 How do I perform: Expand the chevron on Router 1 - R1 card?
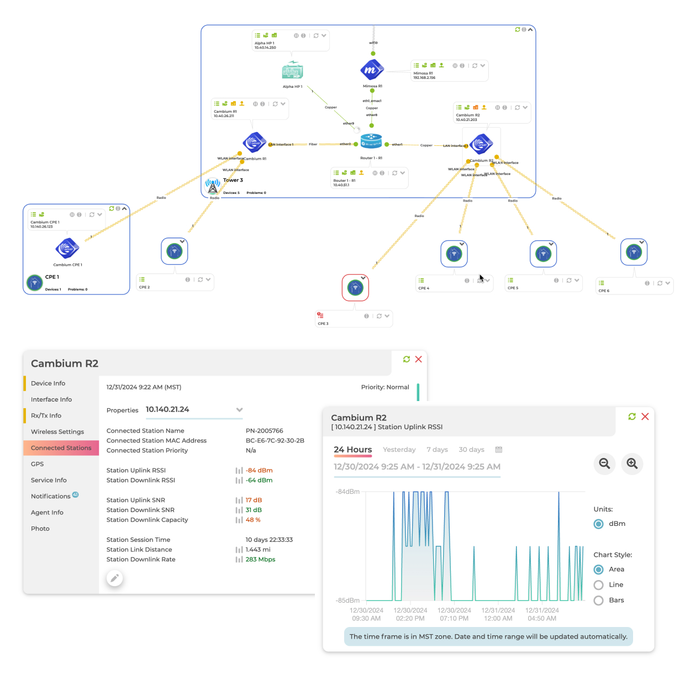click(403, 173)
